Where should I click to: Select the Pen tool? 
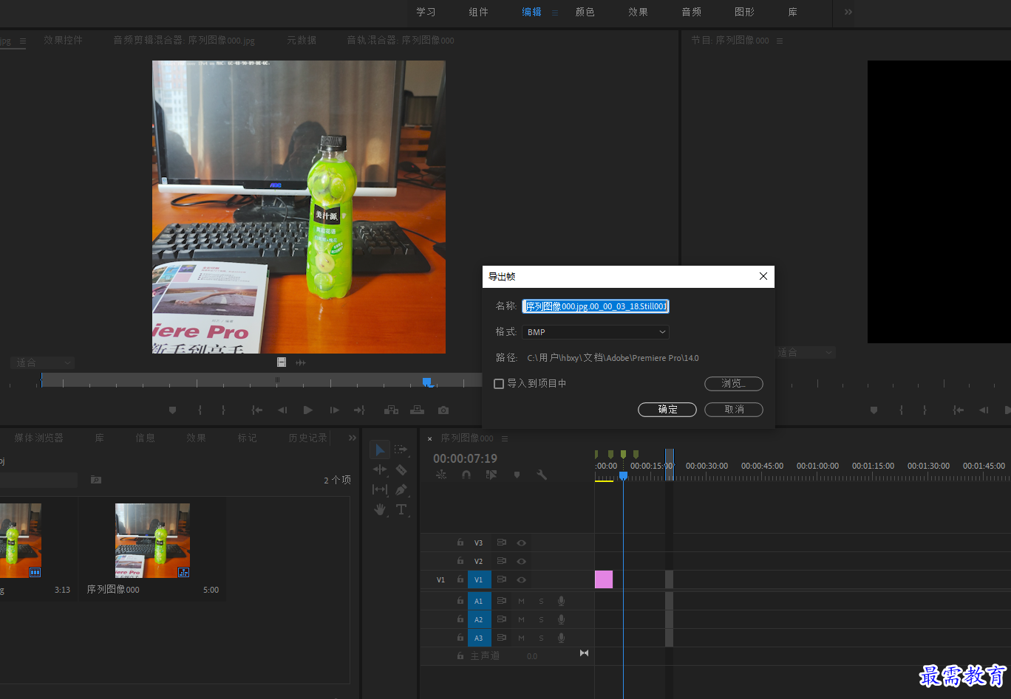click(x=401, y=489)
